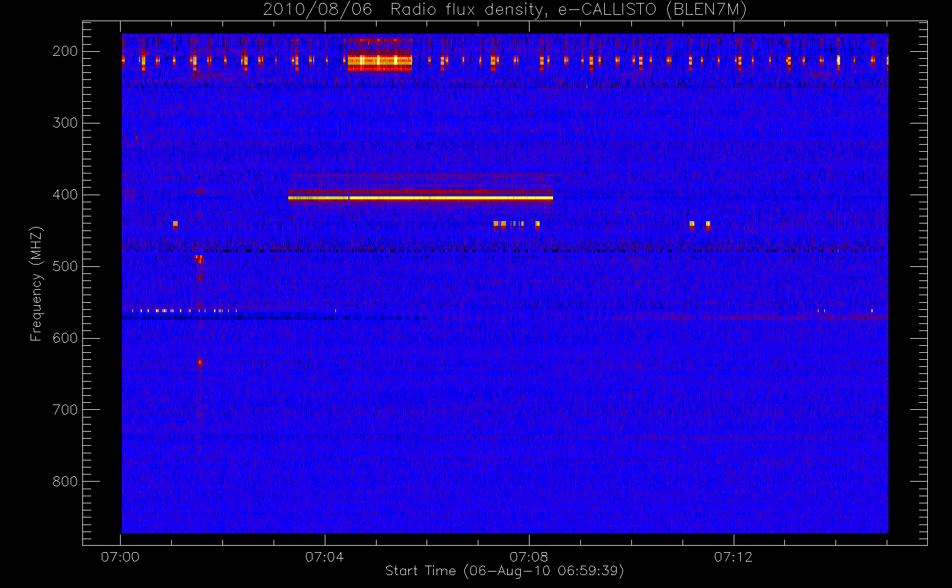Click the 800 frequency tick label
Image resolution: width=952 pixels, height=588 pixels.
[x=65, y=482]
